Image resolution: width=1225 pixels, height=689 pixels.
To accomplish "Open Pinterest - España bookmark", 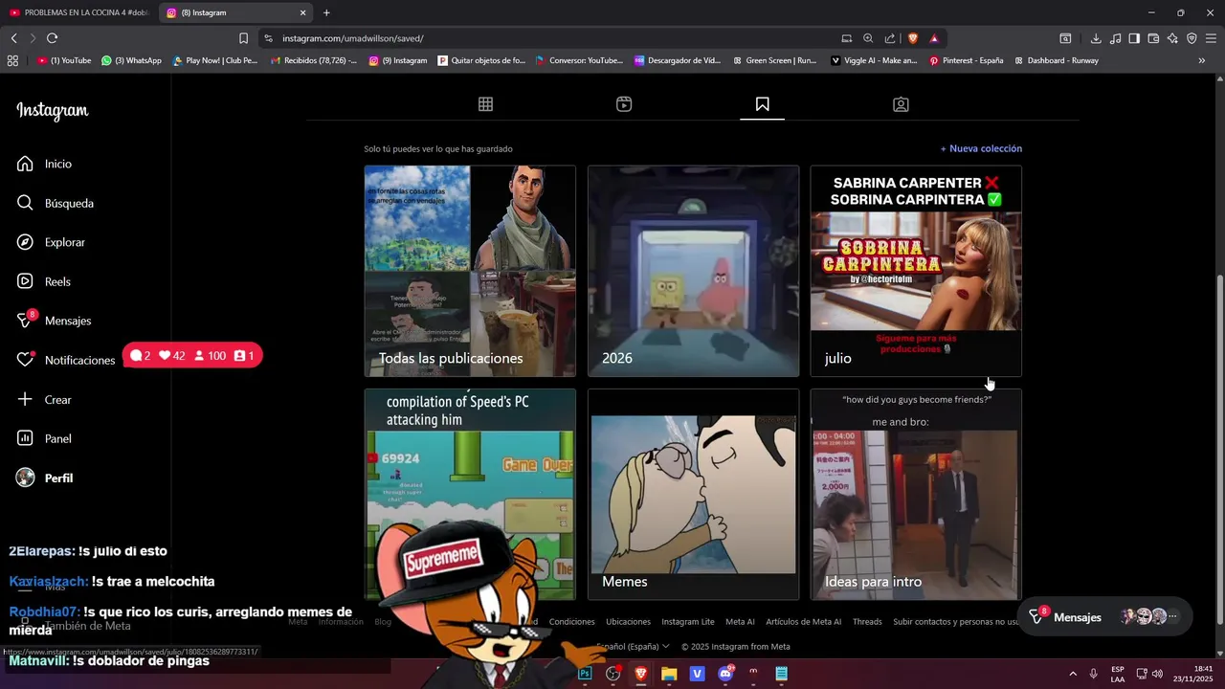I will 967,60.
